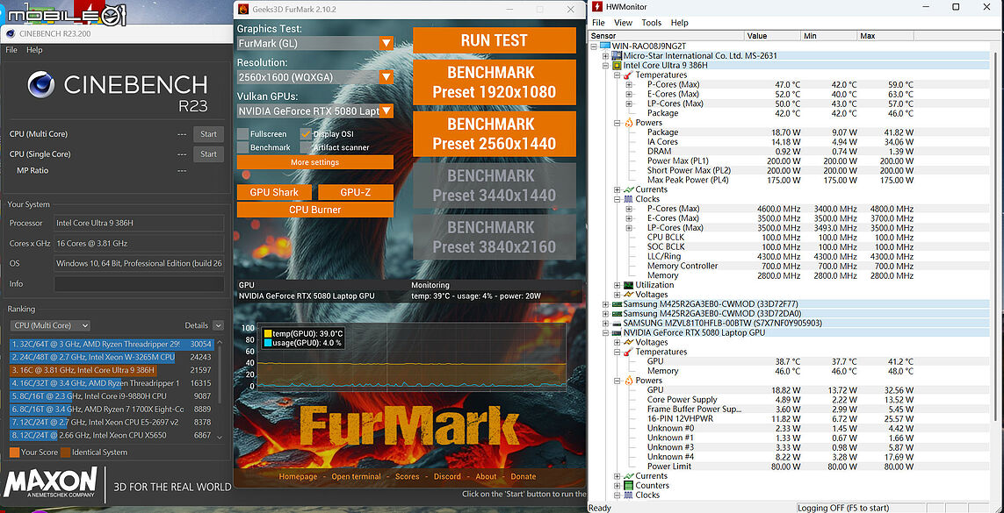Uncheck the Display OSI option

306,134
